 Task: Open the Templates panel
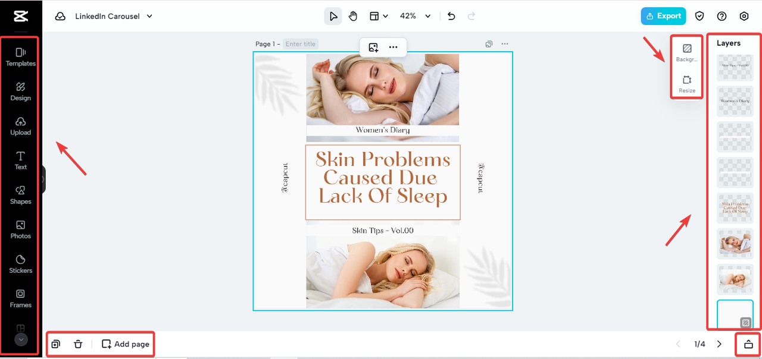[21, 57]
